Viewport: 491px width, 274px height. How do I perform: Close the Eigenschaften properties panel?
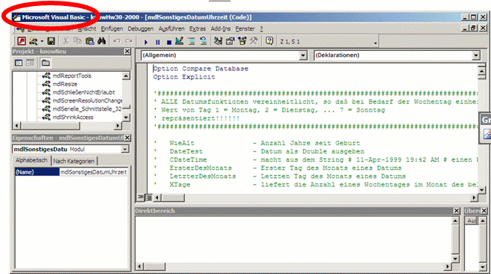pos(127,138)
